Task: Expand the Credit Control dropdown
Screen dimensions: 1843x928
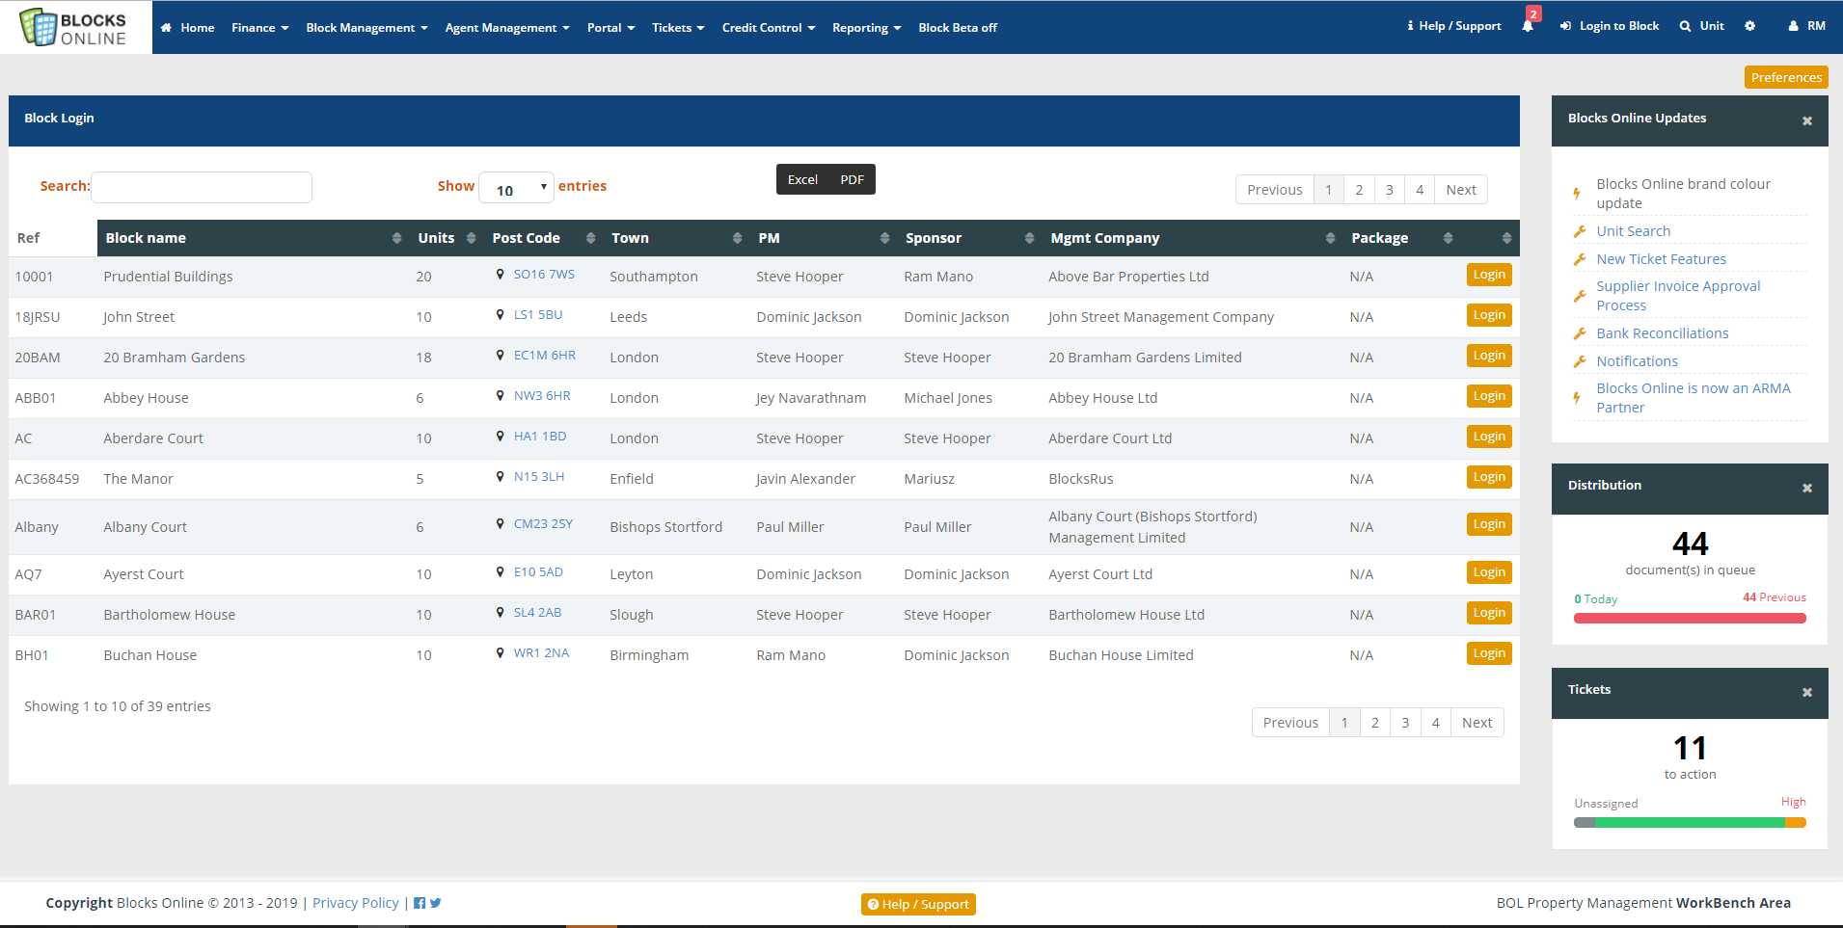Action: pos(769,28)
